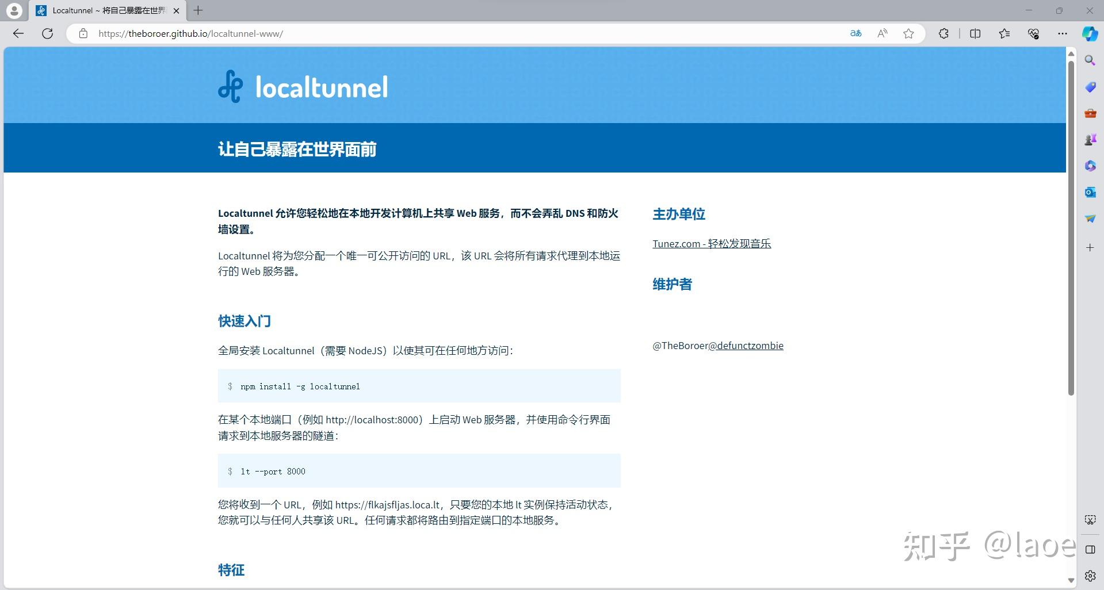Open a new browser tab
Image resolution: width=1104 pixels, height=590 pixels.
[198, 10]
